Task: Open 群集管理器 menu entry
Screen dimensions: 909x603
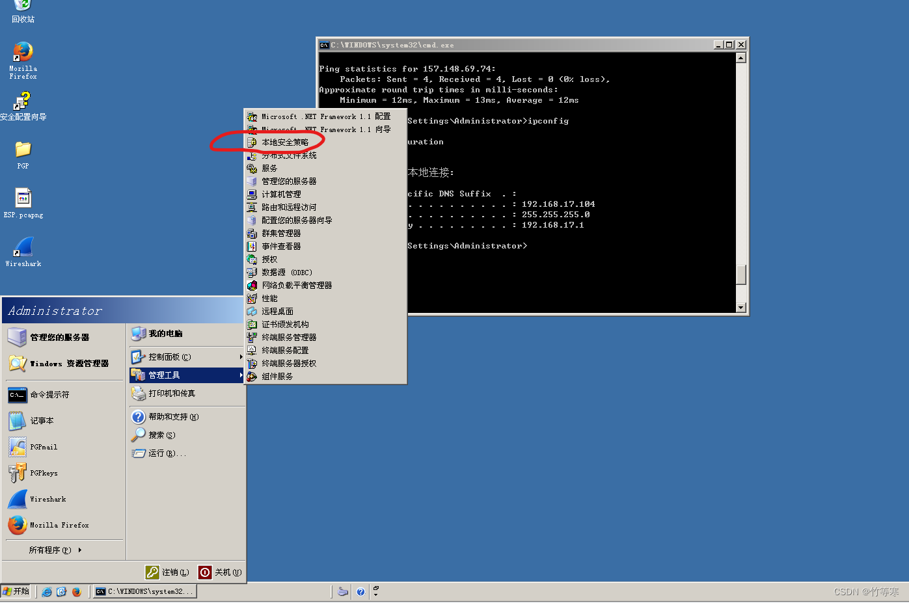Action: coord(325,234)
